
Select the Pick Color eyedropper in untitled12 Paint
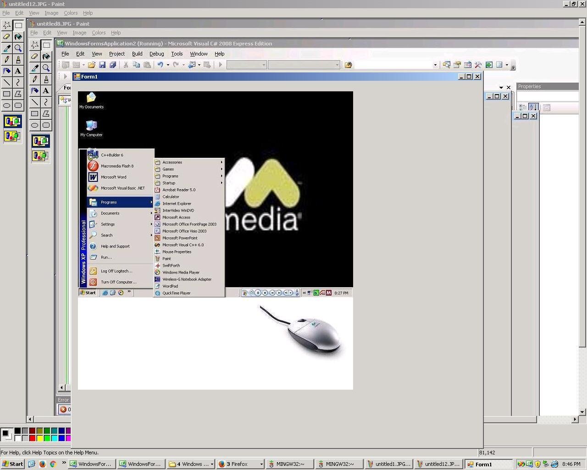pos(7,48)
